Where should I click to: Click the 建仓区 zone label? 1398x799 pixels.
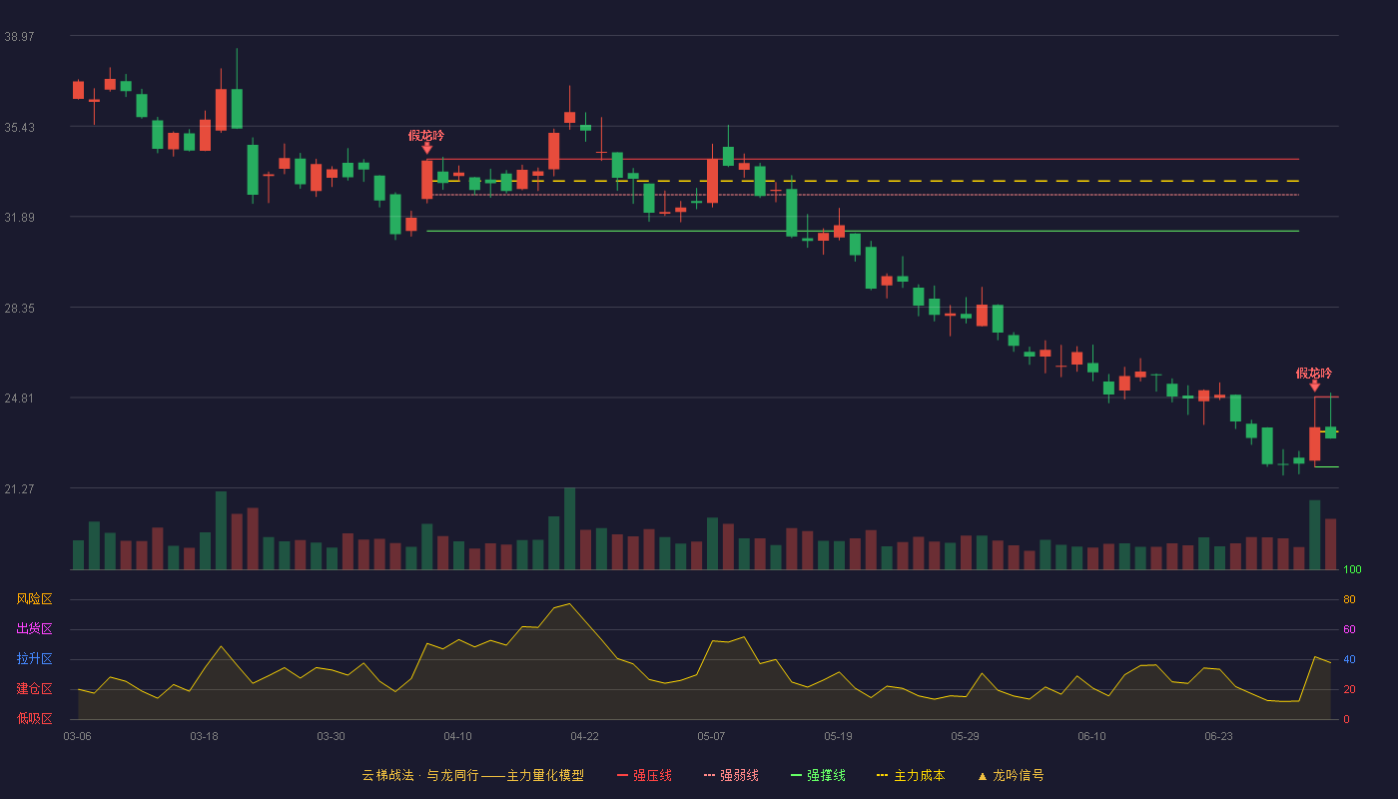[34, 689]
